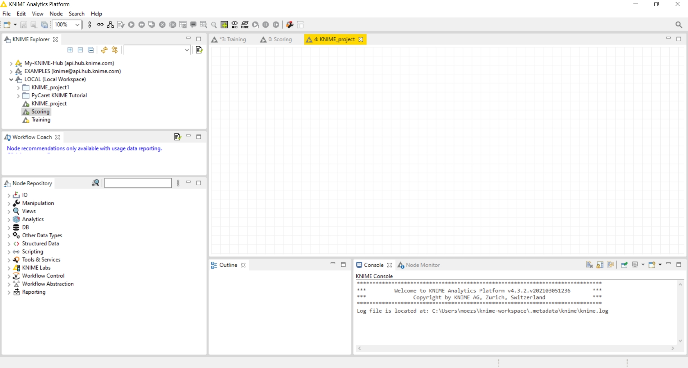Click the execute all nodes play icon
This screenshot has height=368, width=688.
(x=142, y=25)
